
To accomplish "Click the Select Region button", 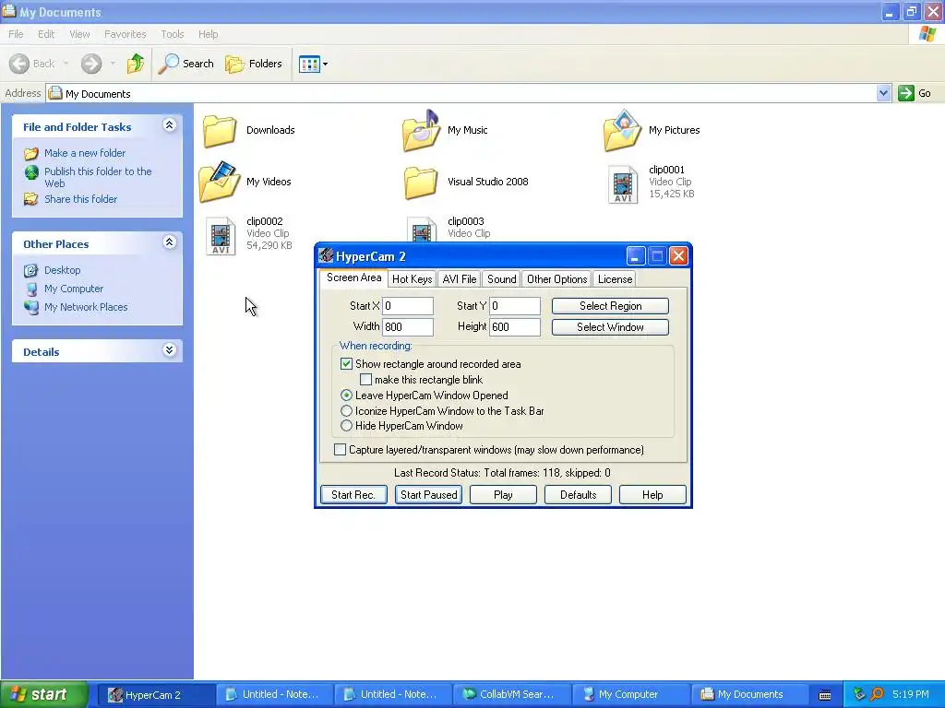I will [x=611, y=306].
